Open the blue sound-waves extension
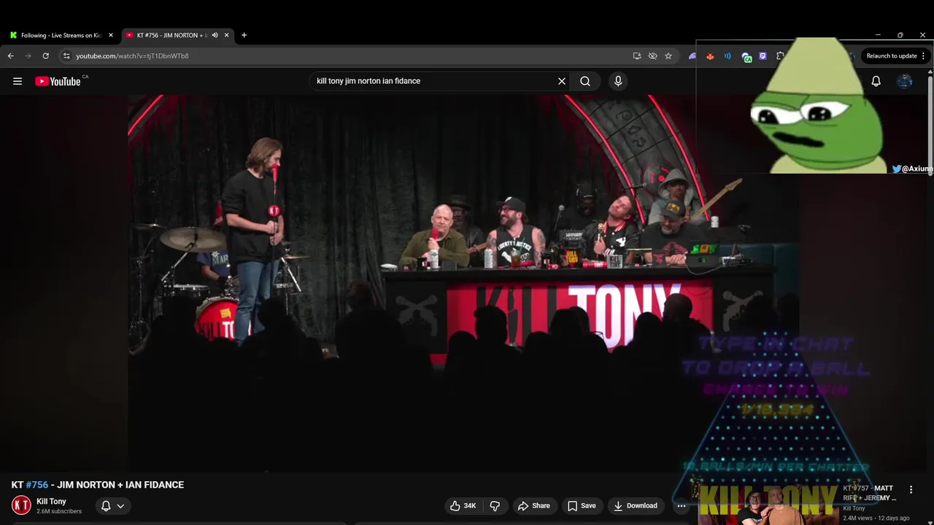 pos(727,55)
